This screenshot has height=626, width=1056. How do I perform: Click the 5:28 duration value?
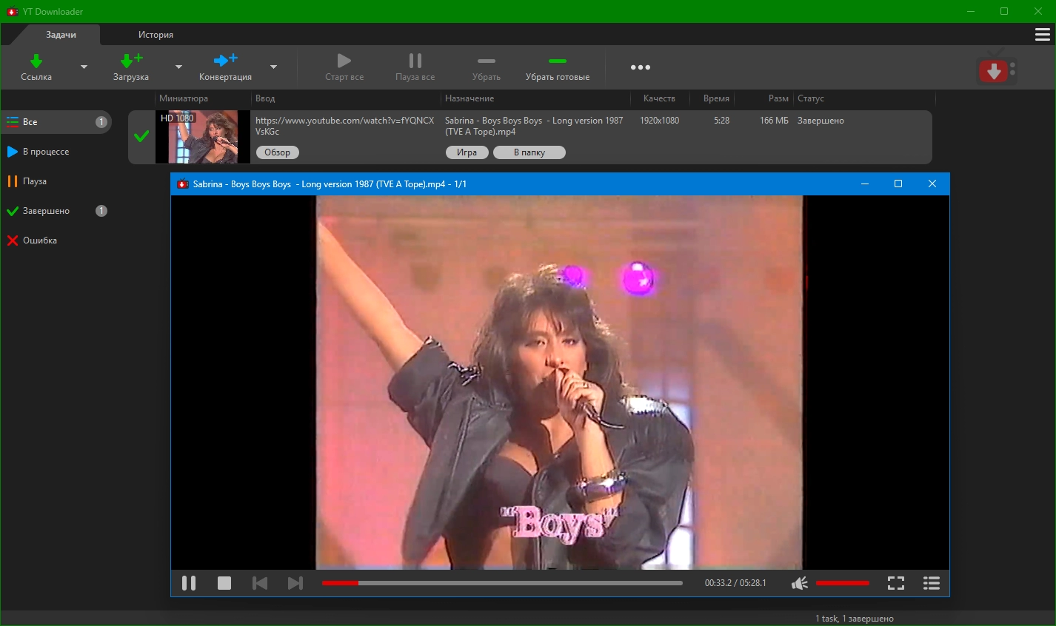[x=721, y=121]
